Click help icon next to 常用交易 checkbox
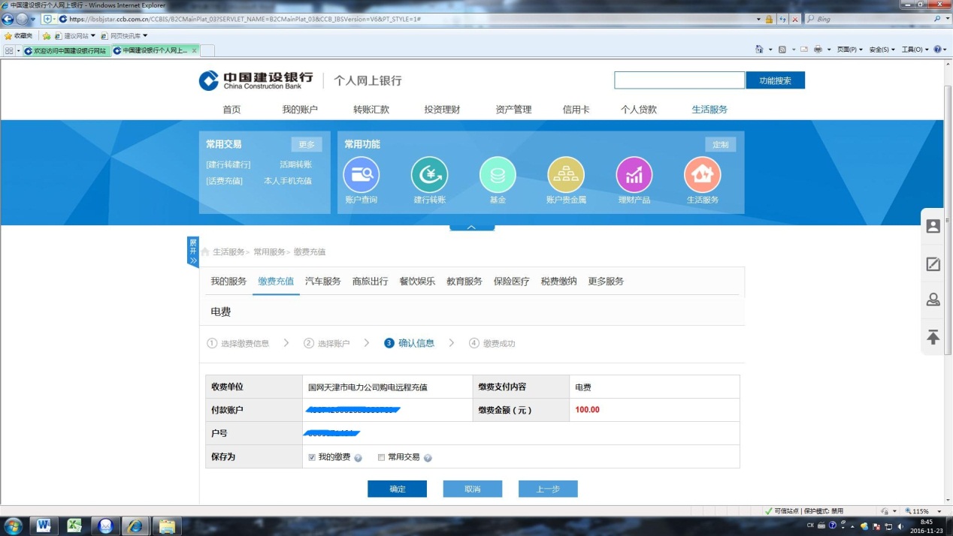 [x=428, y=458]
